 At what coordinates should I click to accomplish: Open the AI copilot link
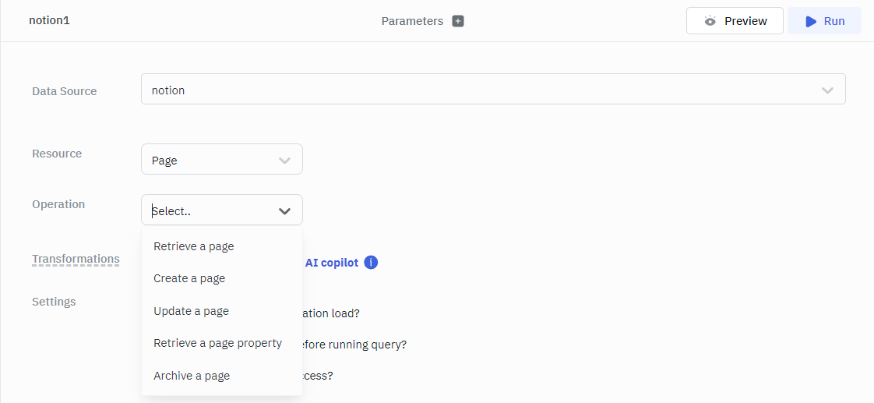331,263
